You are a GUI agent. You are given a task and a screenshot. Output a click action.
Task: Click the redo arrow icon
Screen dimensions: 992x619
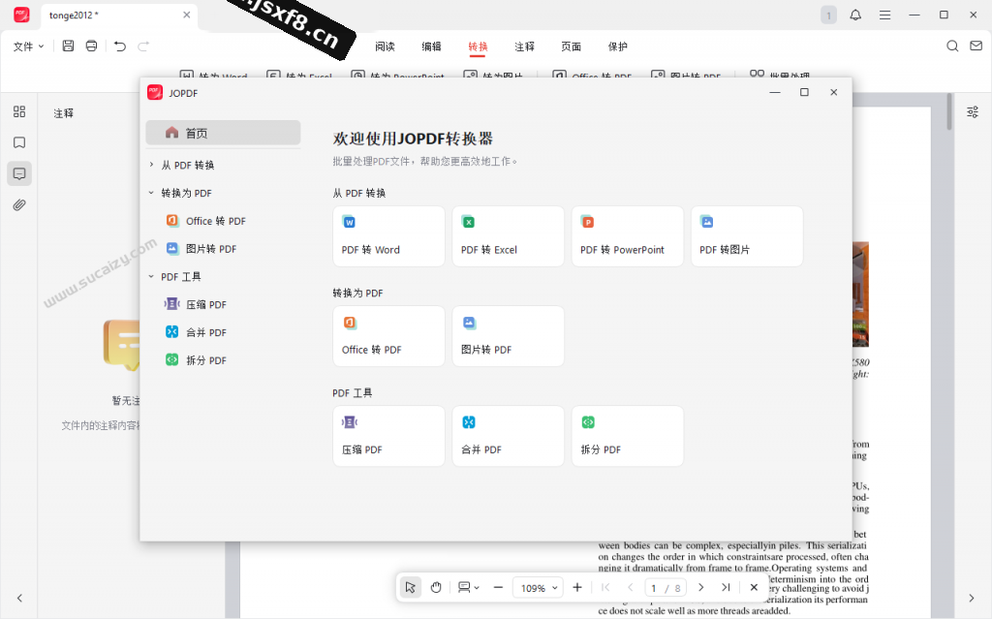coord(143,46)
